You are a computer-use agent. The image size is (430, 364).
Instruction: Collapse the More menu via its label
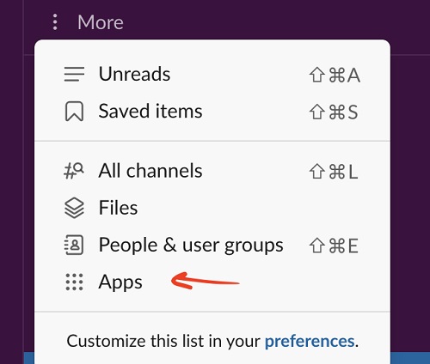101,22
